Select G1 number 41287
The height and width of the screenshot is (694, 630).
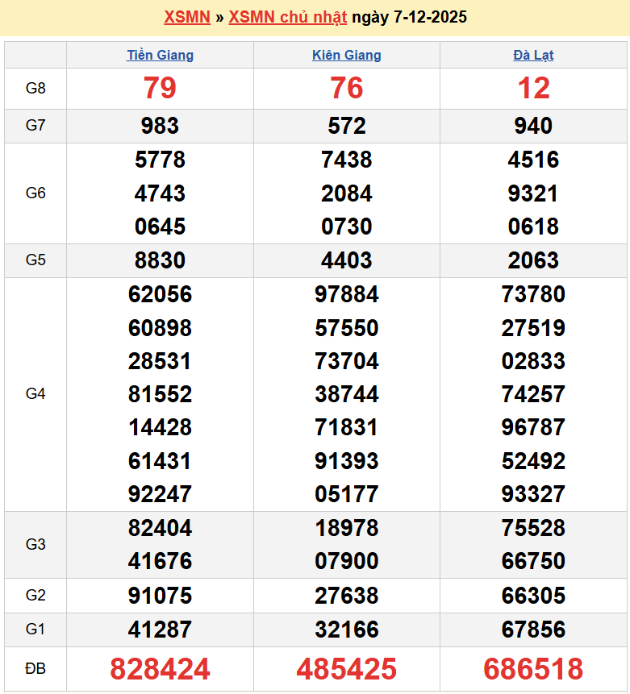tap(160, 629)
